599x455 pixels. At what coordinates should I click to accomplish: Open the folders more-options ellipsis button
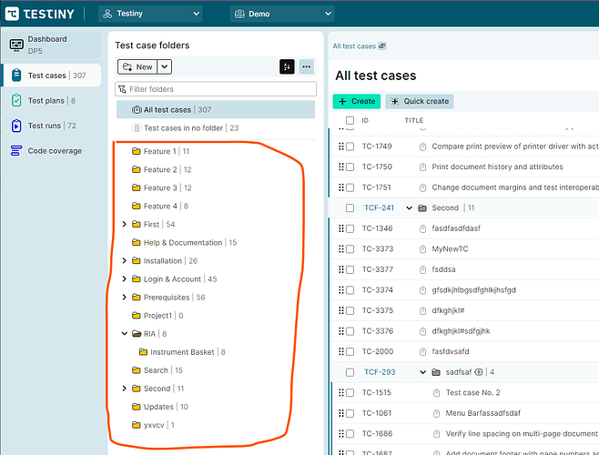[307, 66]
